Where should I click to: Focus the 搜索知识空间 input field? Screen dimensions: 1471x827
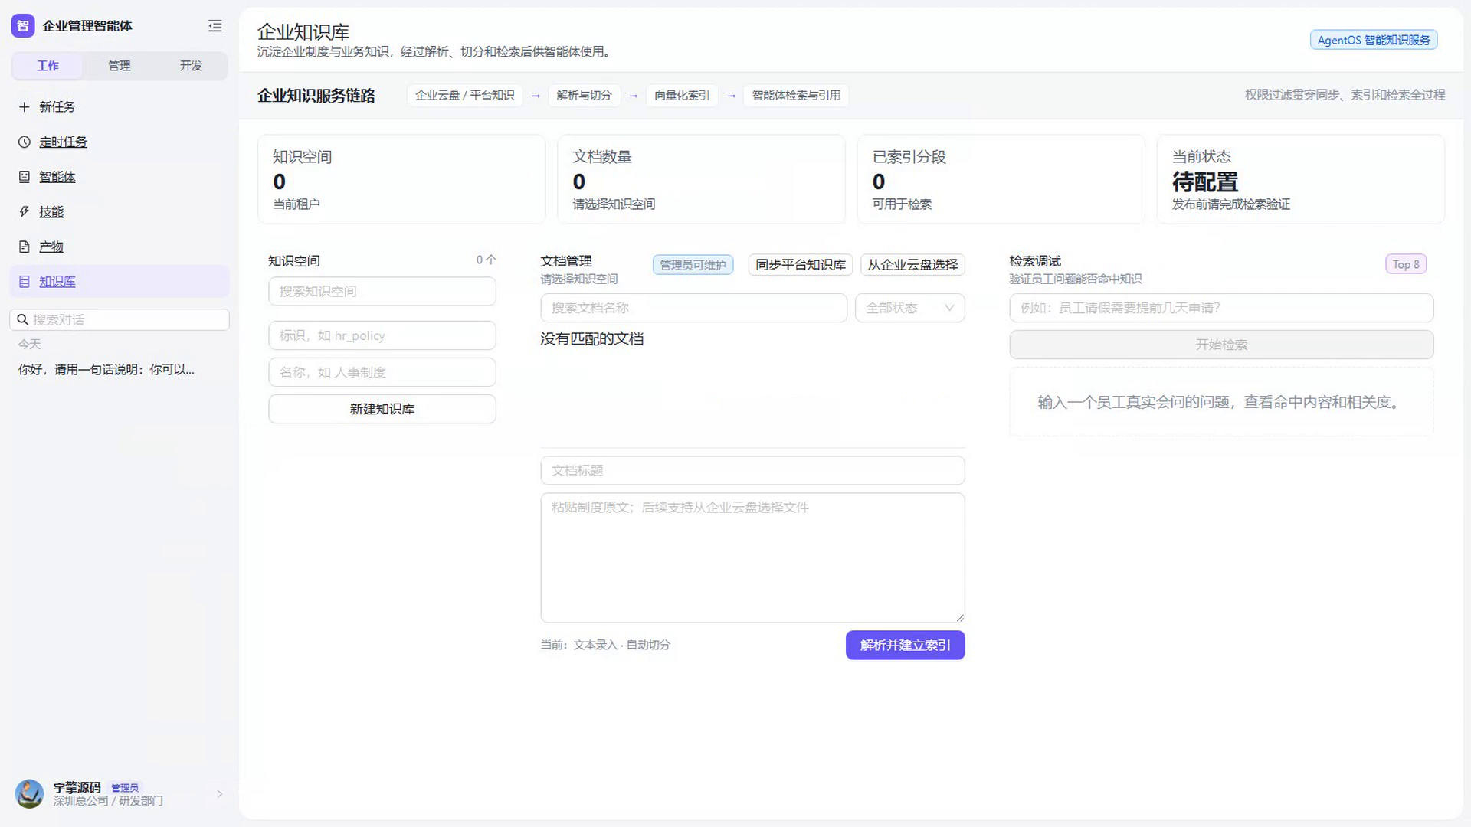382,292
